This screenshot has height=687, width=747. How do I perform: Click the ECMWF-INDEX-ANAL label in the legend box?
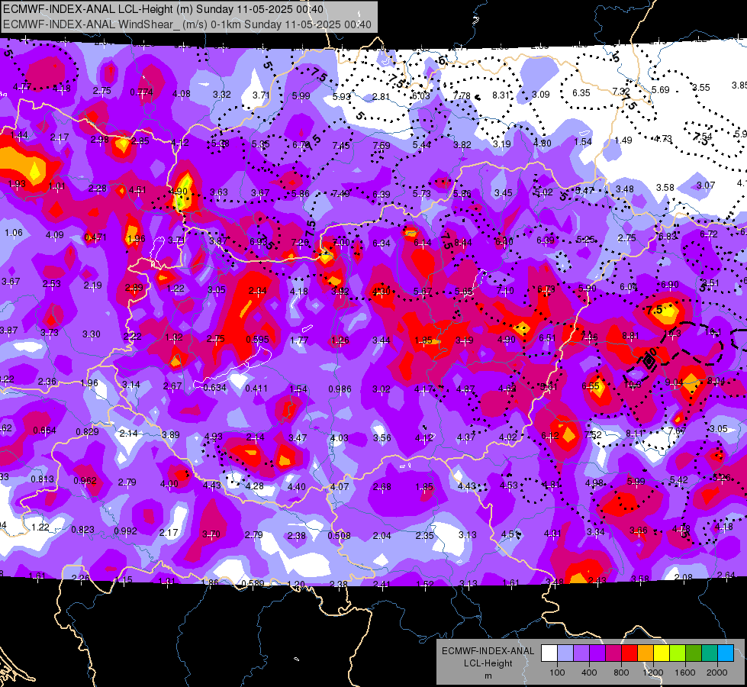(x=488, y=651)
